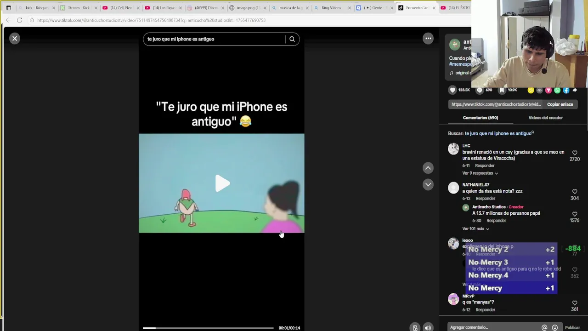Open the Anticucho creator avatar
The width and height of the screenshot is (588, 331).
point(454,44)
